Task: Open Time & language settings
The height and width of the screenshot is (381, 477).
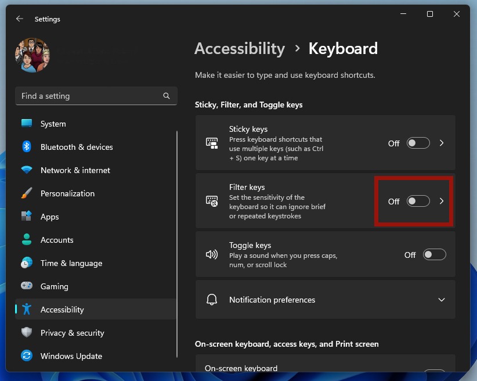Action: click(70, 263)
